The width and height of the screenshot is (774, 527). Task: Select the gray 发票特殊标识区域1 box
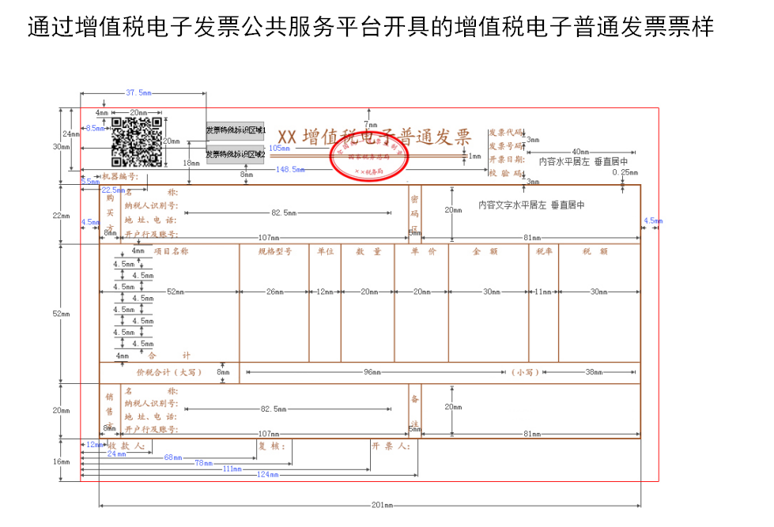pyautogui.click(x=235, y=130)
